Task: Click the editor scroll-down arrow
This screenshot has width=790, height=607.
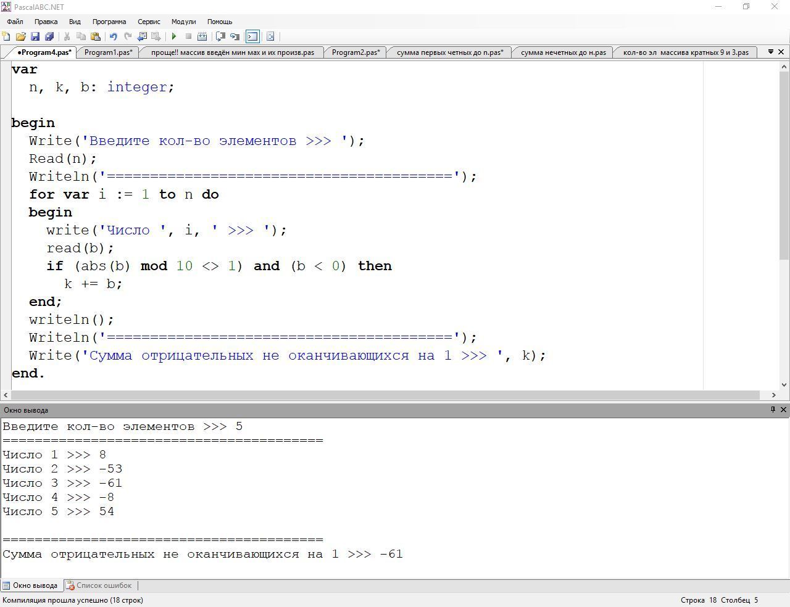Action: tap(784, 385)
